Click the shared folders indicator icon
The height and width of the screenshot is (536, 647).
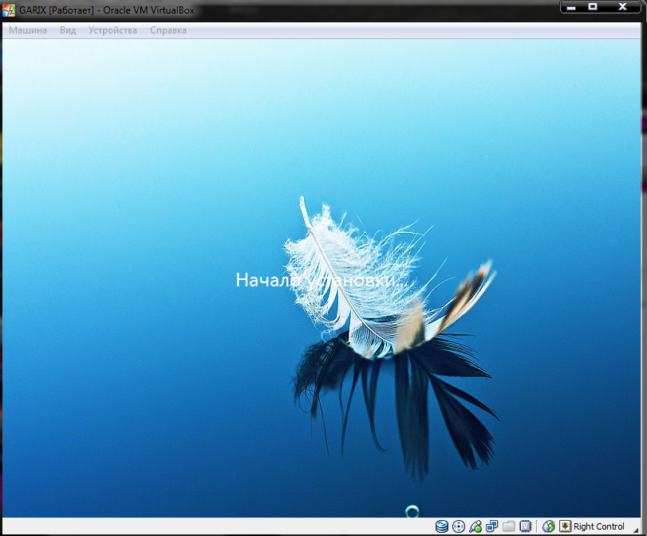(x=508, y=526)
